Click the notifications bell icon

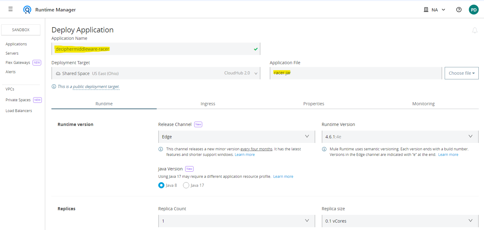474,30
